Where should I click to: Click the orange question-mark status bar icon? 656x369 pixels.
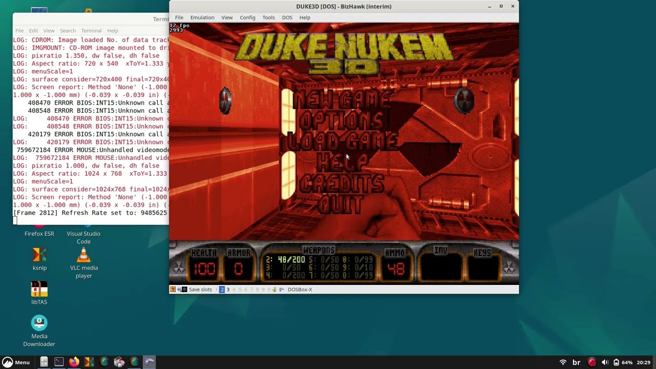pyautogui.click(x=173, y=290)
